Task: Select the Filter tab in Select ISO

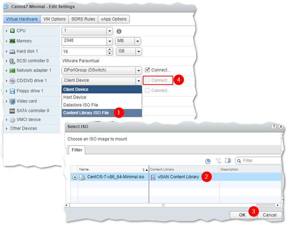Action: tap(77, 150)
